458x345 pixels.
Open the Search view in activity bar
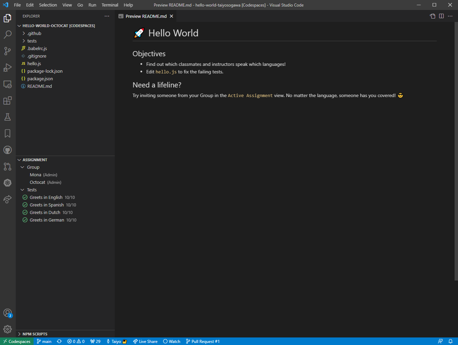pyautogui.click(x=8, y=35)
